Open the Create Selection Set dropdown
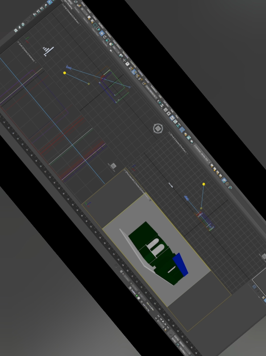The height and width of the screenshot is (356, 266). pyautogui.click(x=152, y=93)
